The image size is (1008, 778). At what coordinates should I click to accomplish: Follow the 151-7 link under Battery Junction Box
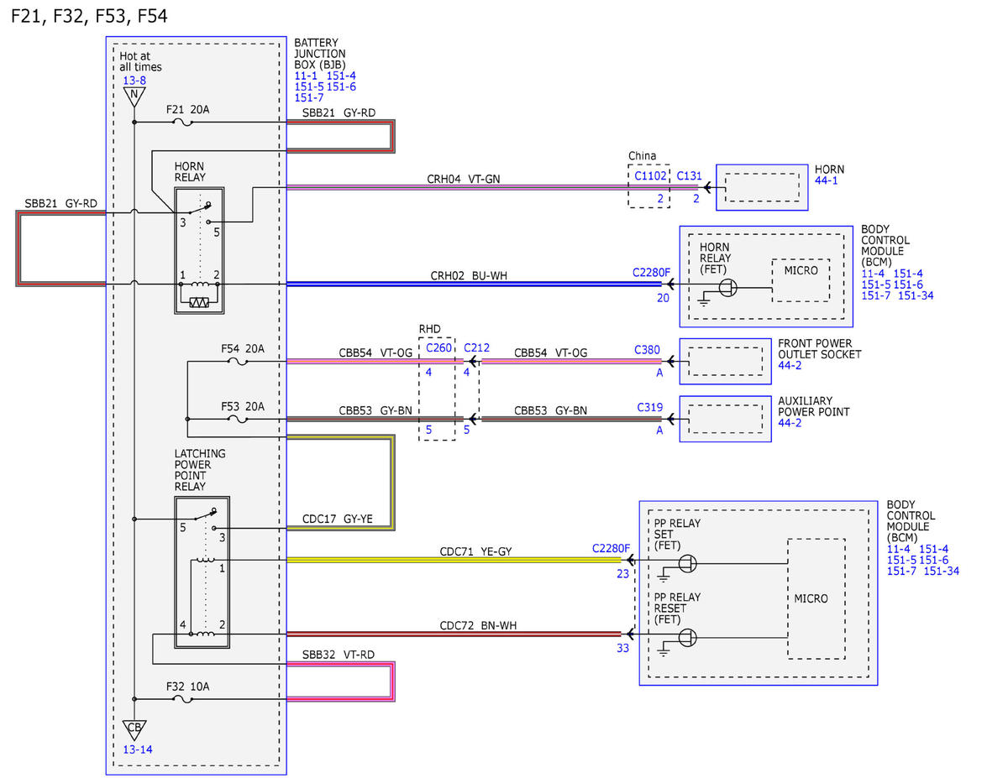click(x=308, y=97)
